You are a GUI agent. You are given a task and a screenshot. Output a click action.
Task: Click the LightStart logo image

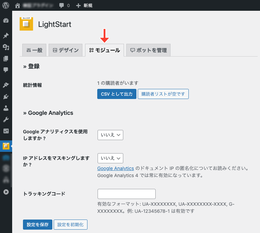(x=26, y=24)
